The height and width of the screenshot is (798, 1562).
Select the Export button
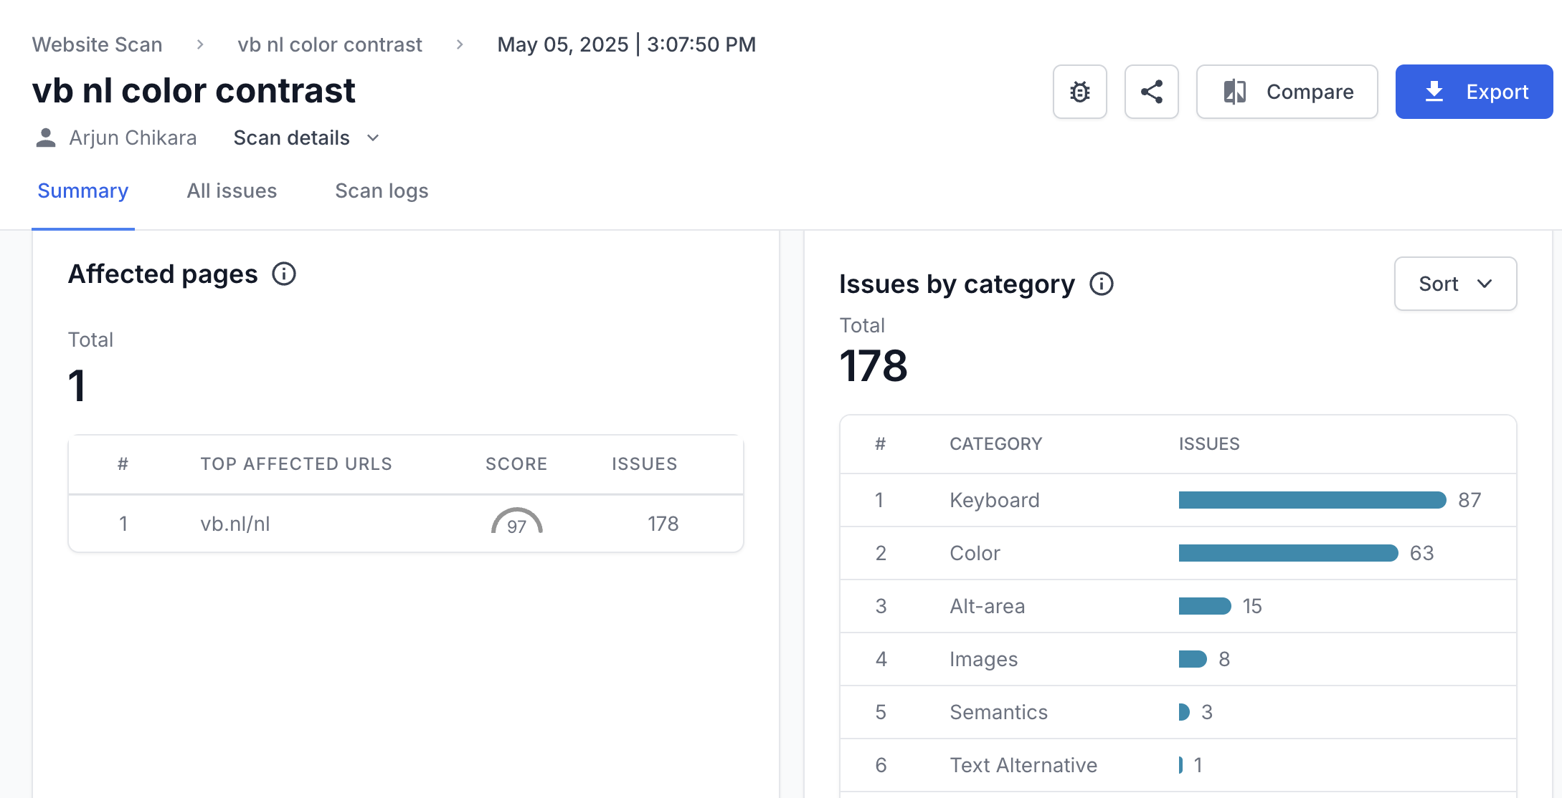[1474, 92]
